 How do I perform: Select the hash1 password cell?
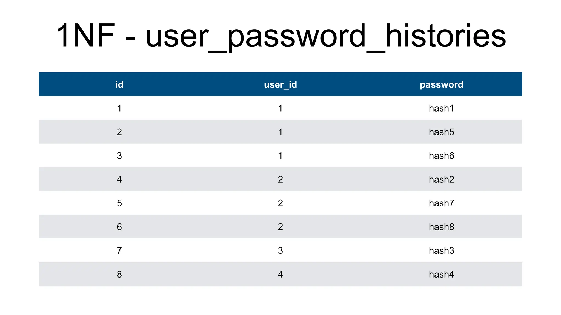[441, 108]
